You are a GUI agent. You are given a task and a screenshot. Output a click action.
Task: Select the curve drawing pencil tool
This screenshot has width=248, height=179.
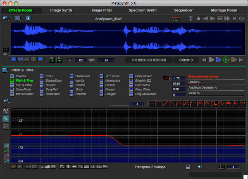pyautogui.click(x=6, y=111)
